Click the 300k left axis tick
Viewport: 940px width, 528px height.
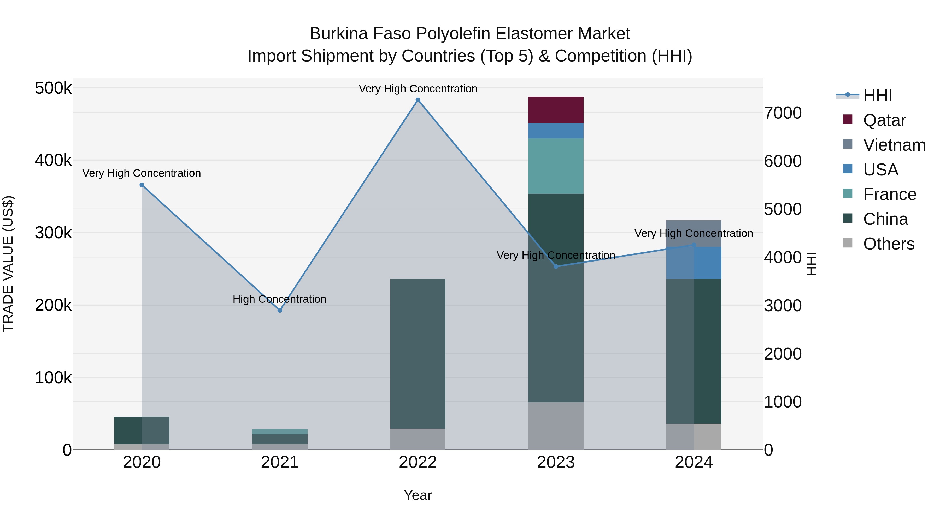tap(53, 233)
